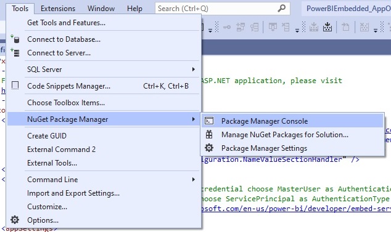Select Code Snippets Manager entry

tap(104, 86)
